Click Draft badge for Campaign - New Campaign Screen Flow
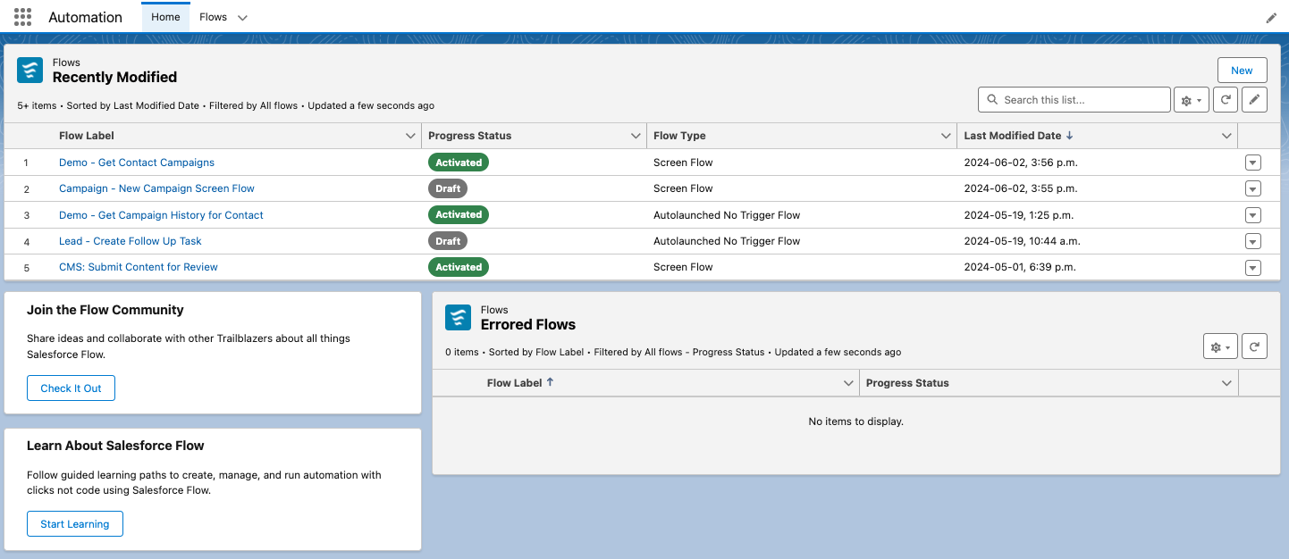 pyautogui.click(x=448, y=188)
